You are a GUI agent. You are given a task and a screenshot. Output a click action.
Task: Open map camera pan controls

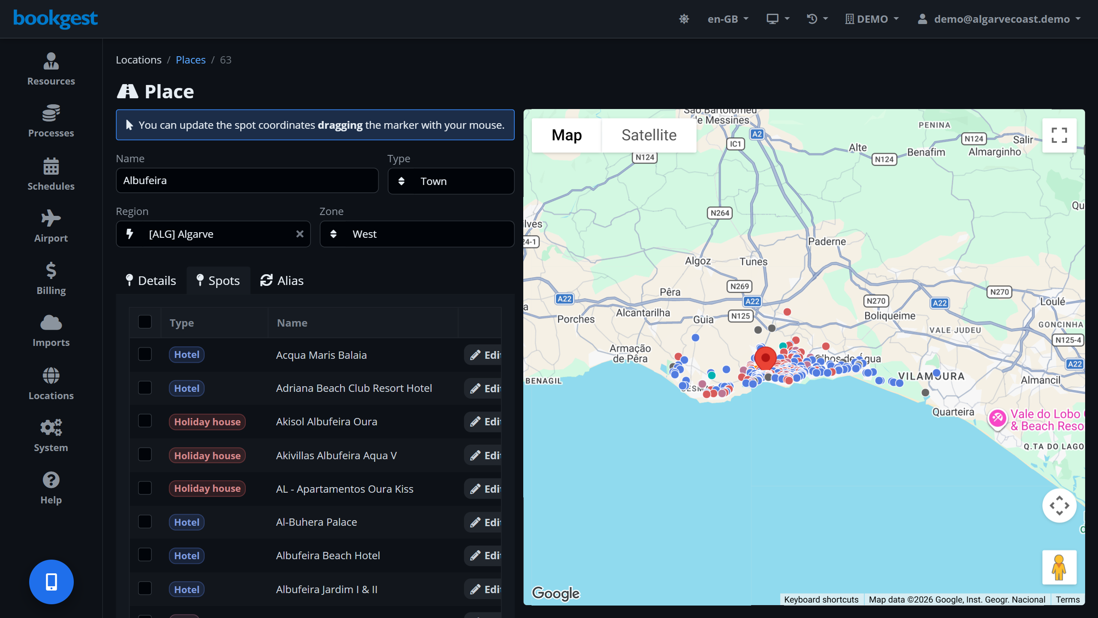tap(1059, 506)
